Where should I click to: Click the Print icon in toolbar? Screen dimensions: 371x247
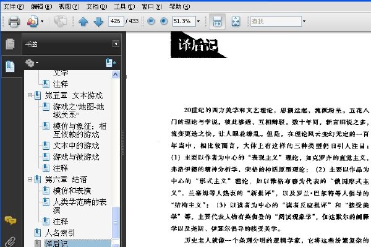coord(14,22)
